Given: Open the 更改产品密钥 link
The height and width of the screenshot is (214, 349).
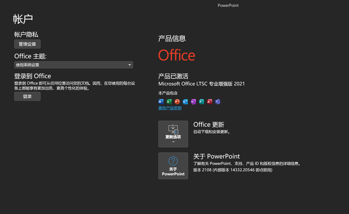Looking at the screenshot, I should (170, 108).
